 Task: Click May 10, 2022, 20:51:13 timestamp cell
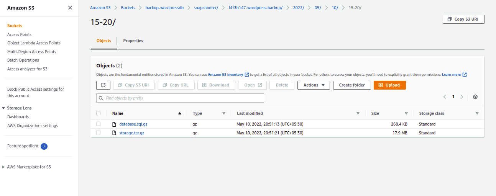tap(270, 124)
